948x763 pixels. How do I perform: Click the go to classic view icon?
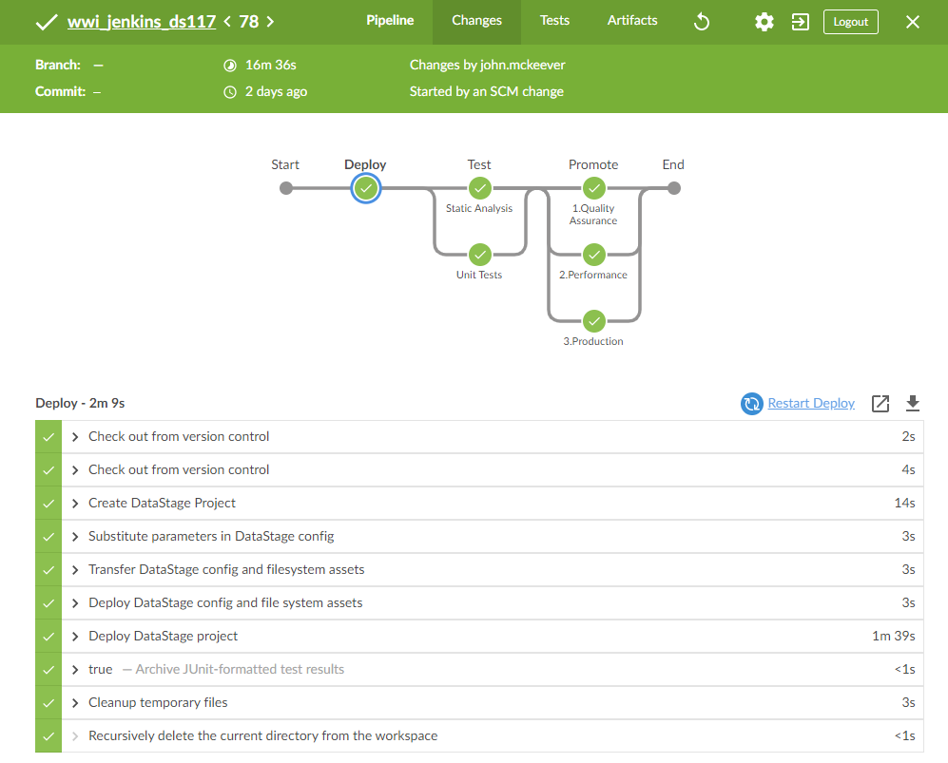[800, 22]
